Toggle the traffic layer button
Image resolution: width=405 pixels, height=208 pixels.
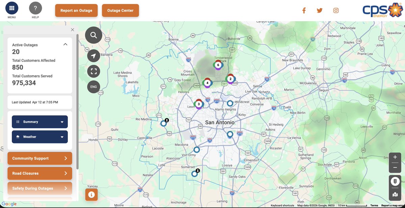[x=395, y=181]
